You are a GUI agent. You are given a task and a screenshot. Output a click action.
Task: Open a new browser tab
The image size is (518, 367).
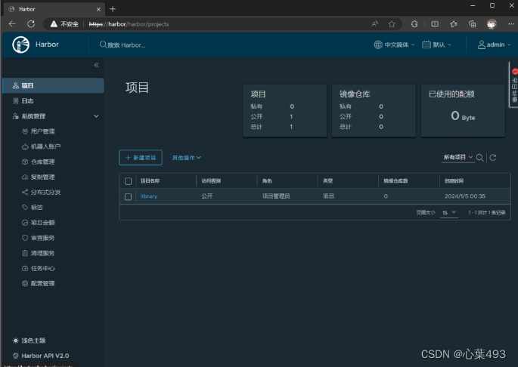(113, 9)
